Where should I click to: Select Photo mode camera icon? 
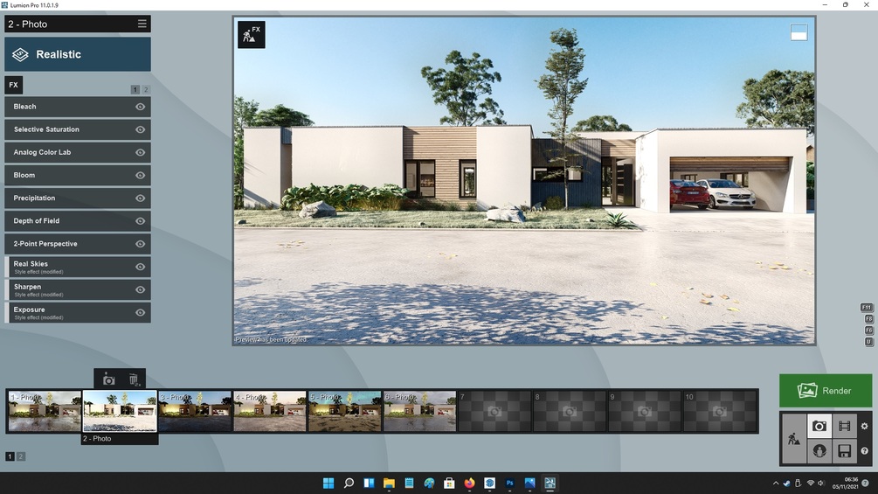coord(819,426)
